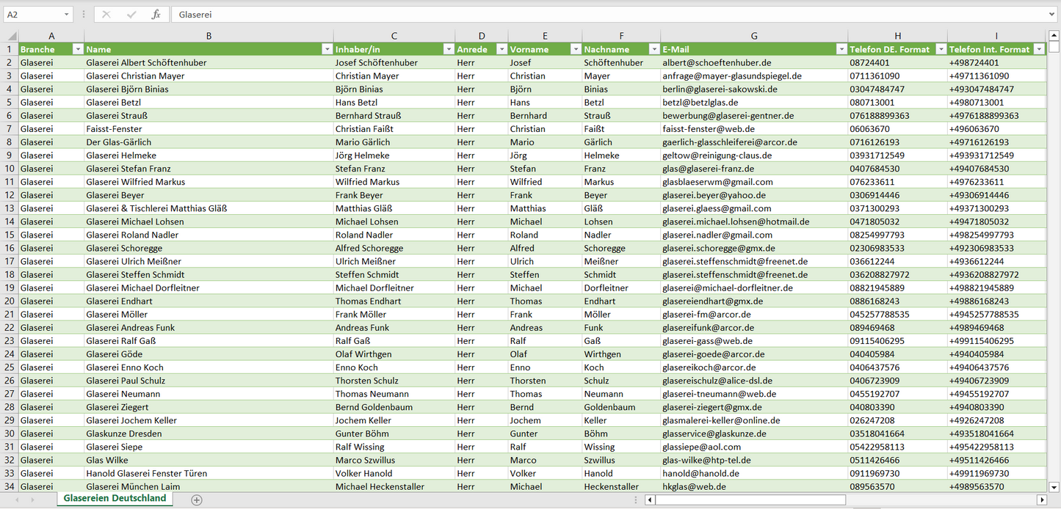This screenshot has height=509, width=1061.
Task: Expand the Name Box dropdown arrow
Action: (x=66, y=15)
